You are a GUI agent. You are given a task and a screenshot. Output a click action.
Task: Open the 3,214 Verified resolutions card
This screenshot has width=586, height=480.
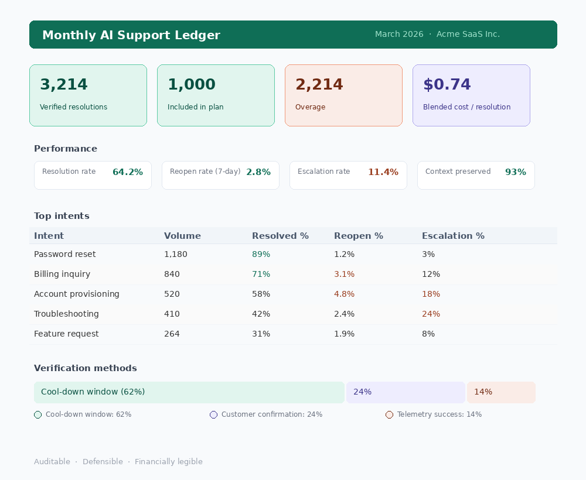(88, 95)
